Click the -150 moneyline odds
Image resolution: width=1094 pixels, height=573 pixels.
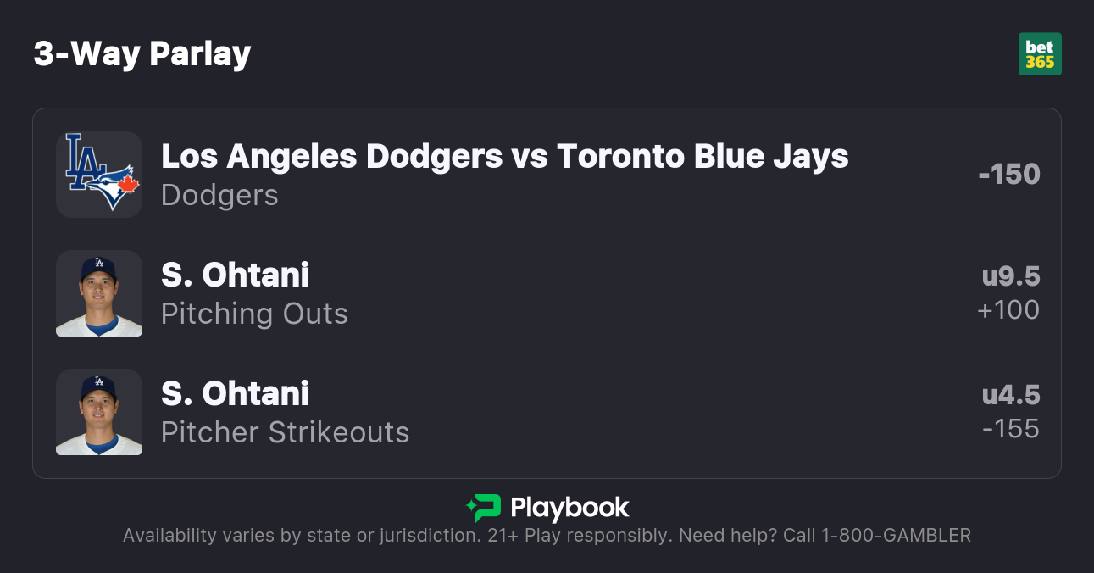(x=1008, y=175)
